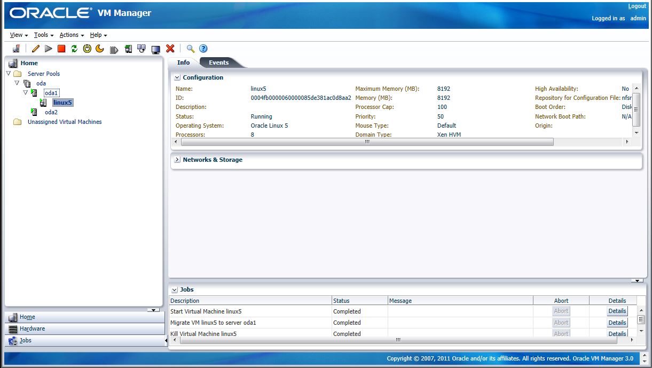The image size is (652, 368).
Task: Click the Home icon in the bottom navigation
Action: coord(13,317)
